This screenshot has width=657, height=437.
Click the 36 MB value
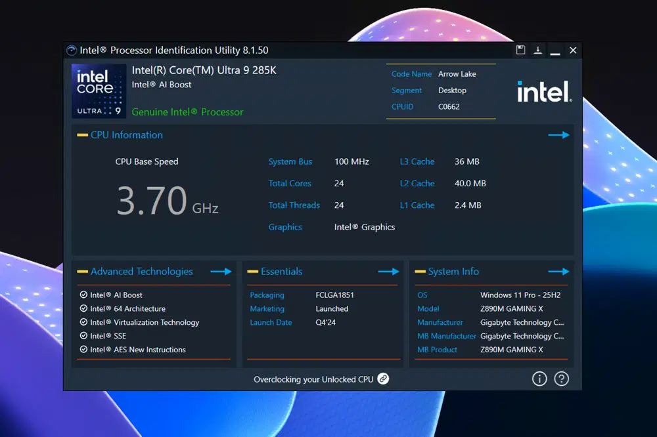click(x=466, y=161)
